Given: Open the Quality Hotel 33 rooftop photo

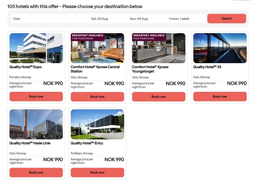Looking at the screenshot, I should pos(220,48).
